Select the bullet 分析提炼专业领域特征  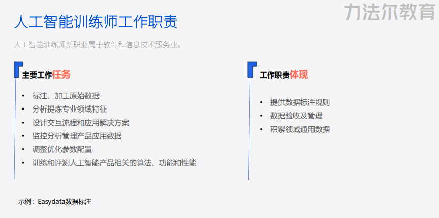click(x=70, y=109)
